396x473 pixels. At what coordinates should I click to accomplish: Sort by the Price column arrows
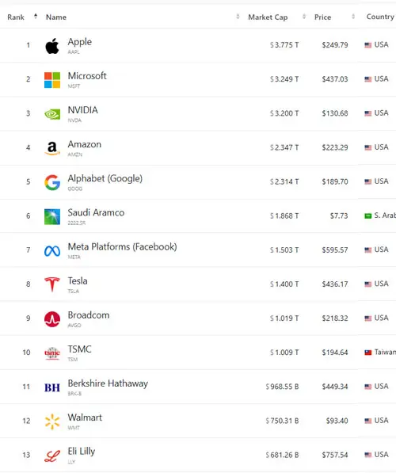(353, 17)
